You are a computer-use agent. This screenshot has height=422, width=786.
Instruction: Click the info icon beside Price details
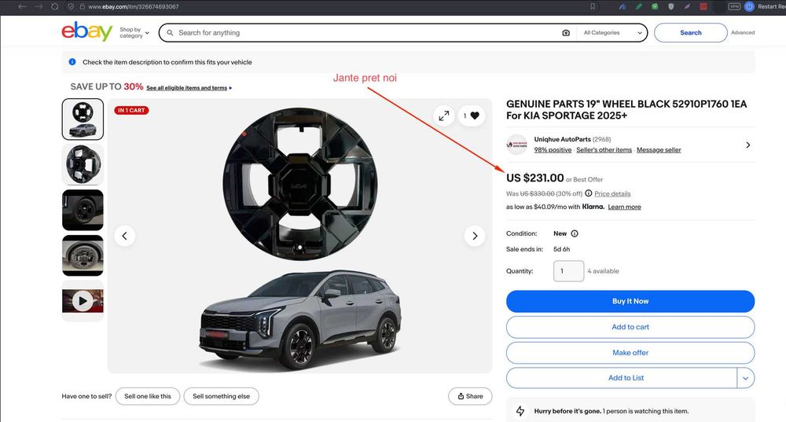pyautogui.click(x=589, y=193)
